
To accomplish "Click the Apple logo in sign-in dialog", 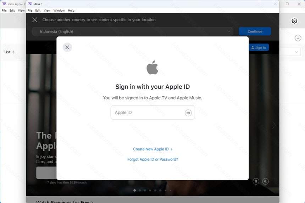I will (x=152, y=68).
